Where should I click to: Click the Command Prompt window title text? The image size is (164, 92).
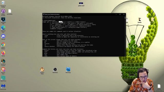(x=52, y=14)
